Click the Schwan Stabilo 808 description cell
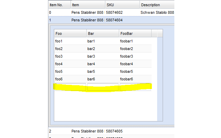This screenshot has height=138, width=221. [157, 12]
